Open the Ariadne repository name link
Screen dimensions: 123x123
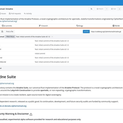pos(9,9)
